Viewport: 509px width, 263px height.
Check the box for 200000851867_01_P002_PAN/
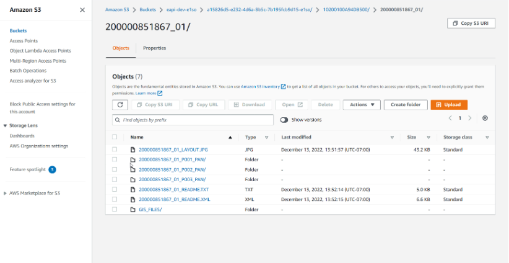(115, 169)
